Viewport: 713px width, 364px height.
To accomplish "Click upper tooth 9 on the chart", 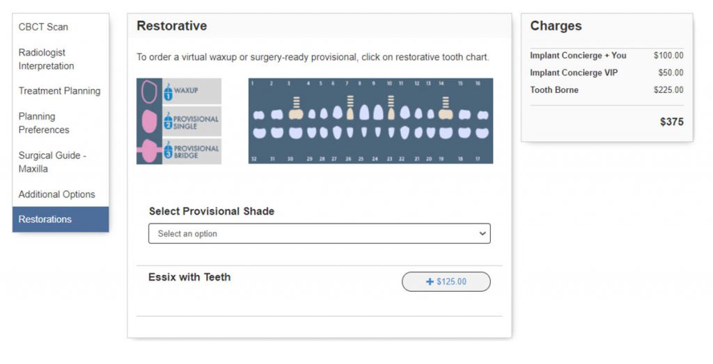I will 378,112.
